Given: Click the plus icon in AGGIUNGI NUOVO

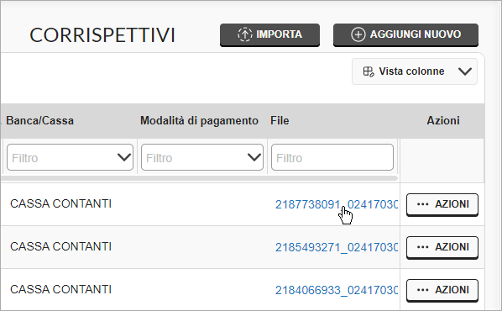Looking at the screenshot, I should pos(358,34).
